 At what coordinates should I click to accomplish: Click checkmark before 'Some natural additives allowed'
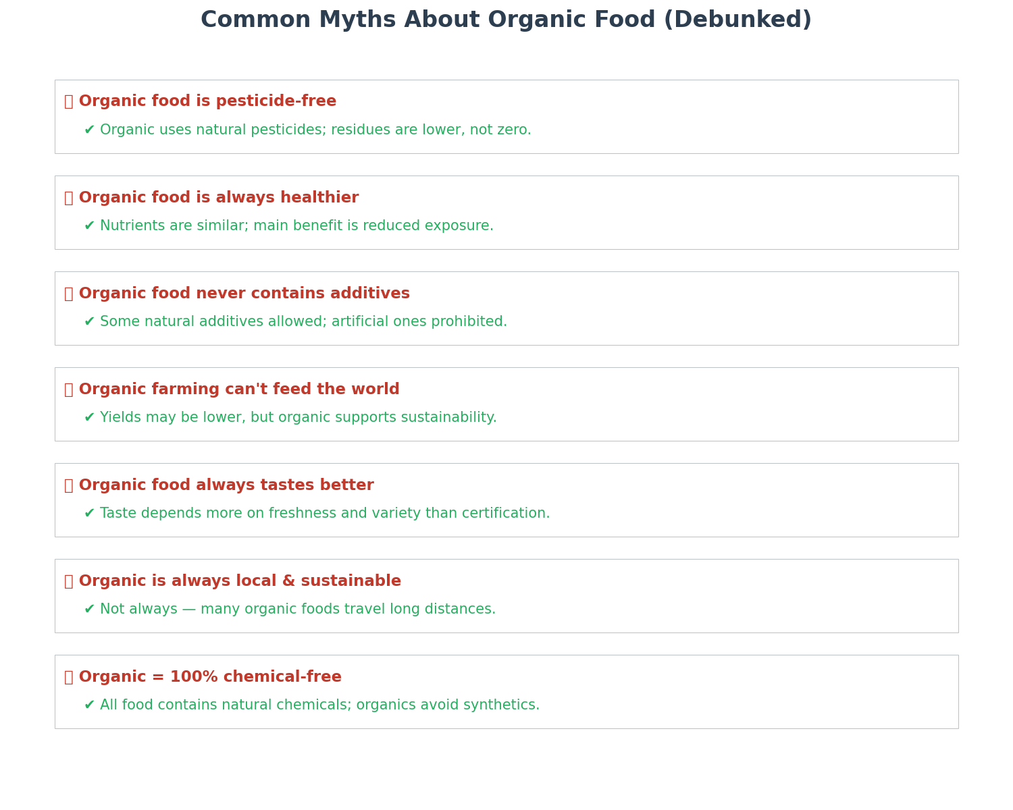click(x=89, y=322)
